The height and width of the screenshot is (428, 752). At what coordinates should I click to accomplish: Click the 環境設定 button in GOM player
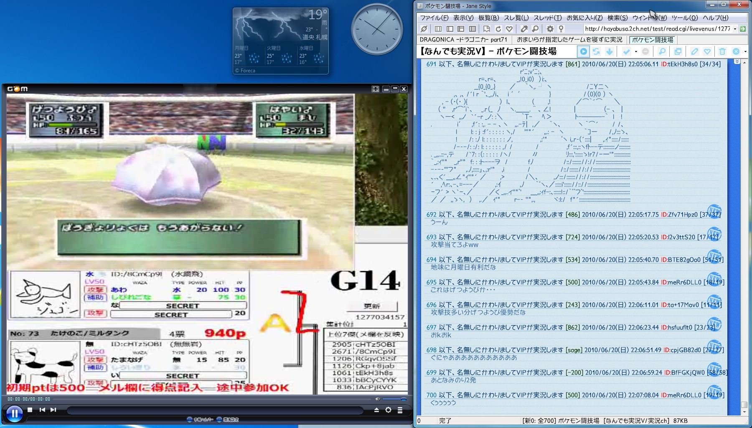point(228,419)
